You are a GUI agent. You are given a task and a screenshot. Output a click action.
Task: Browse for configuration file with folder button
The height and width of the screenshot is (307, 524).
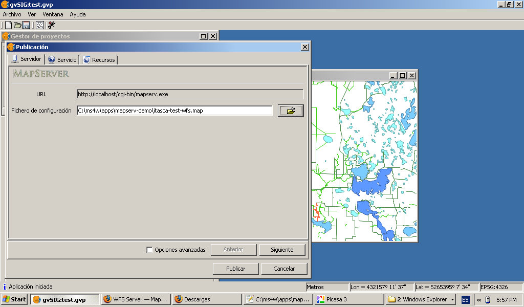(291, 111)
